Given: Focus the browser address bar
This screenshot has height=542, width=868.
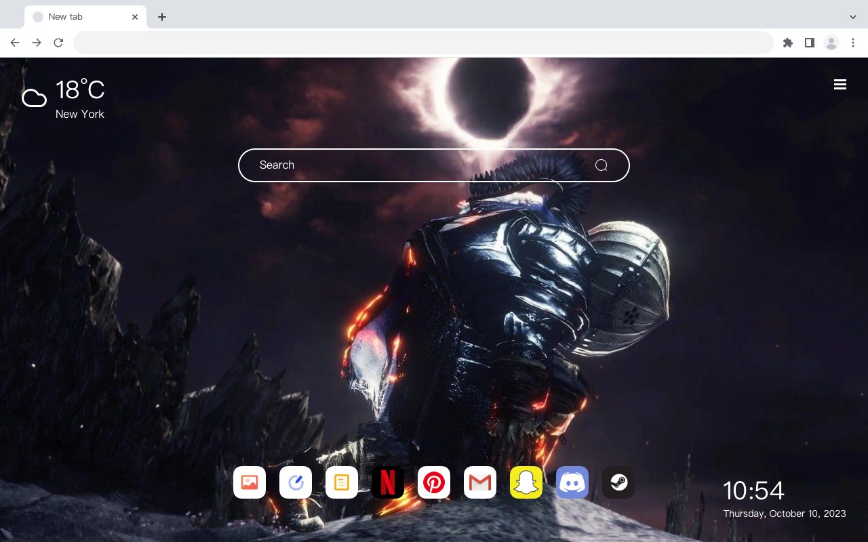Looking at the screenshot, I should tap(423, 43).
